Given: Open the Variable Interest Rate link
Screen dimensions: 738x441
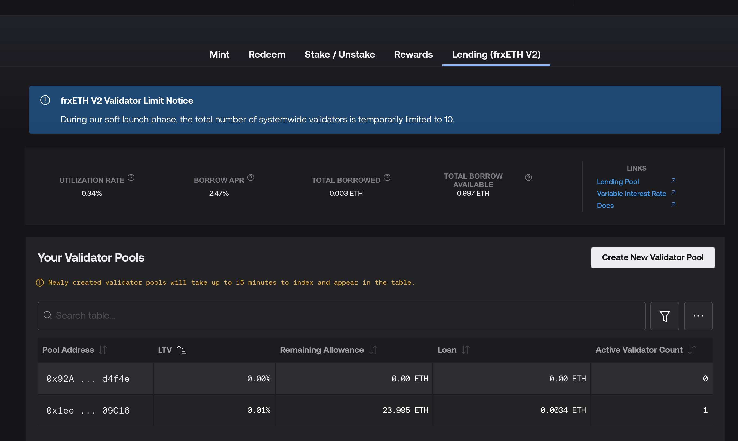Looking at the screenshot, I should [x=631, y=194].
